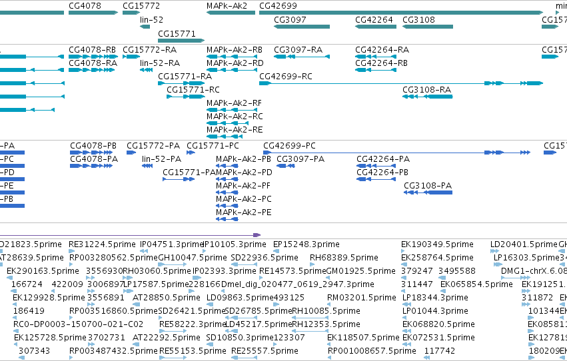Click LP18344.3prime EST label

click(x=435, y=298)
